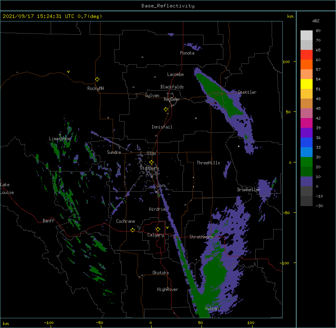This screenshot has width=336, height=328.
Task: Click the yellow diamond marker below RedDeer
Action: point(166,109)
